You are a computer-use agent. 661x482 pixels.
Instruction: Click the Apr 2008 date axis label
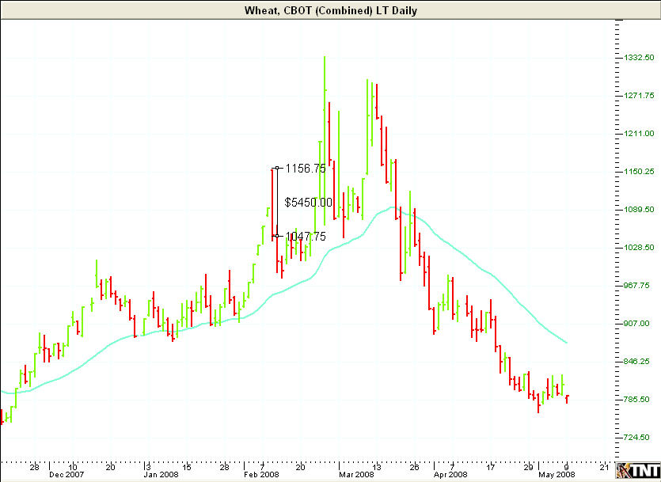pos(450,474)
